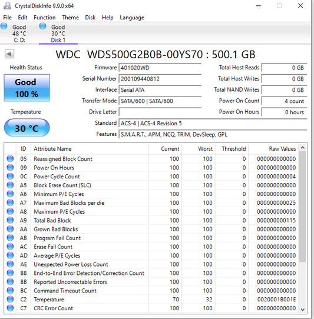The width and height of the screenshot is (314, 319).
Task: Click status icon for Average P/E Cycles
Action: pyautogui.click(x=10, y=255)
